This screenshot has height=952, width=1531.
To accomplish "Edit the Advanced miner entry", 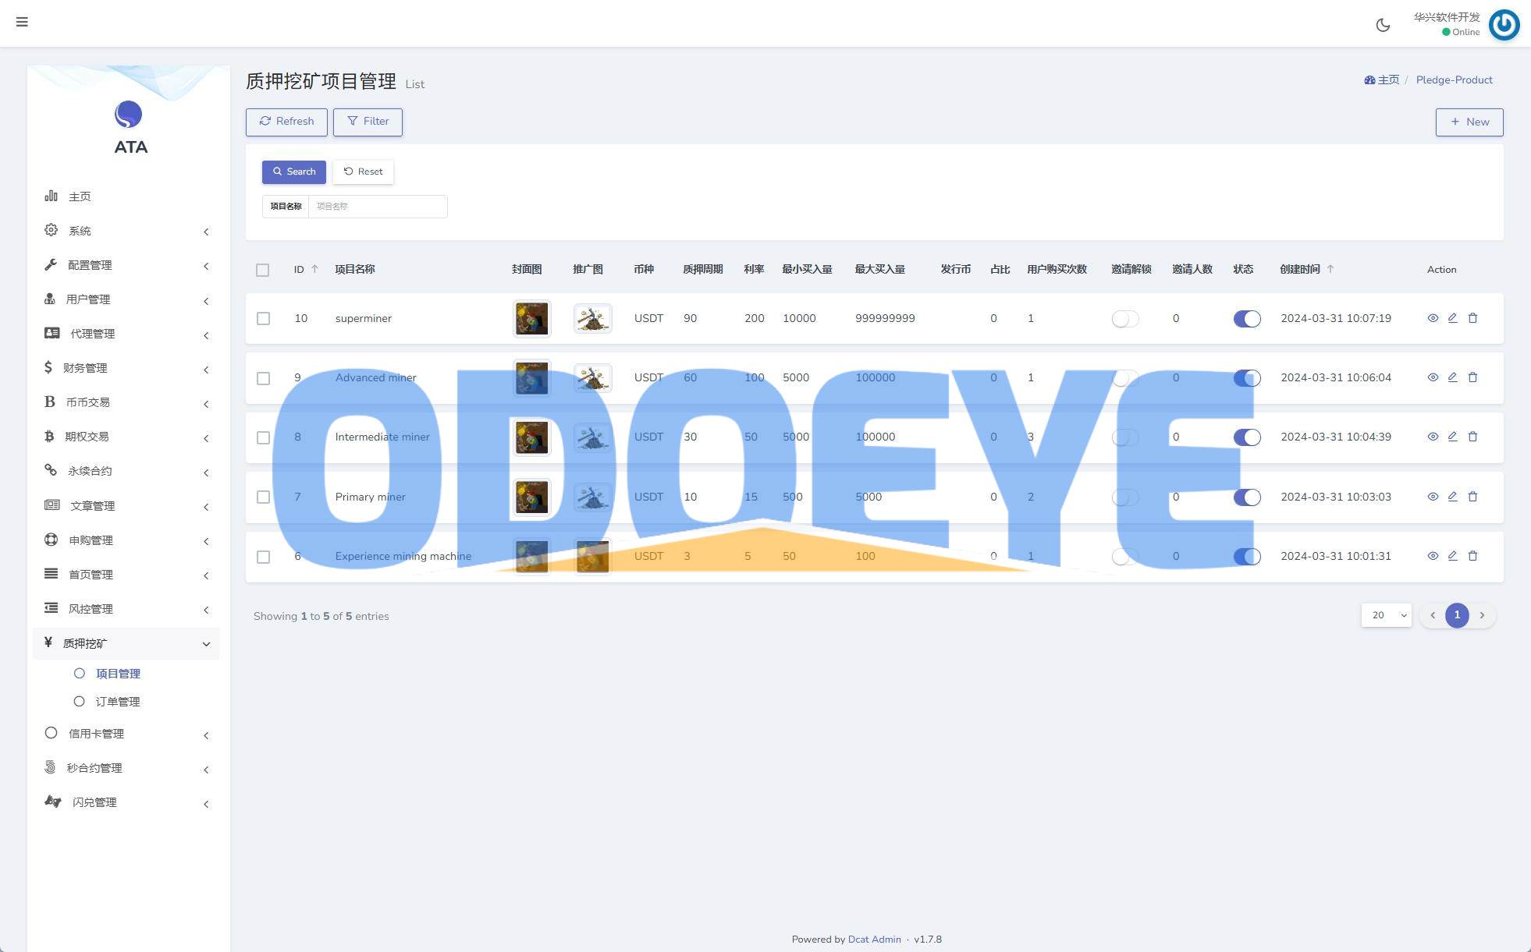I will click(1452, 377).
